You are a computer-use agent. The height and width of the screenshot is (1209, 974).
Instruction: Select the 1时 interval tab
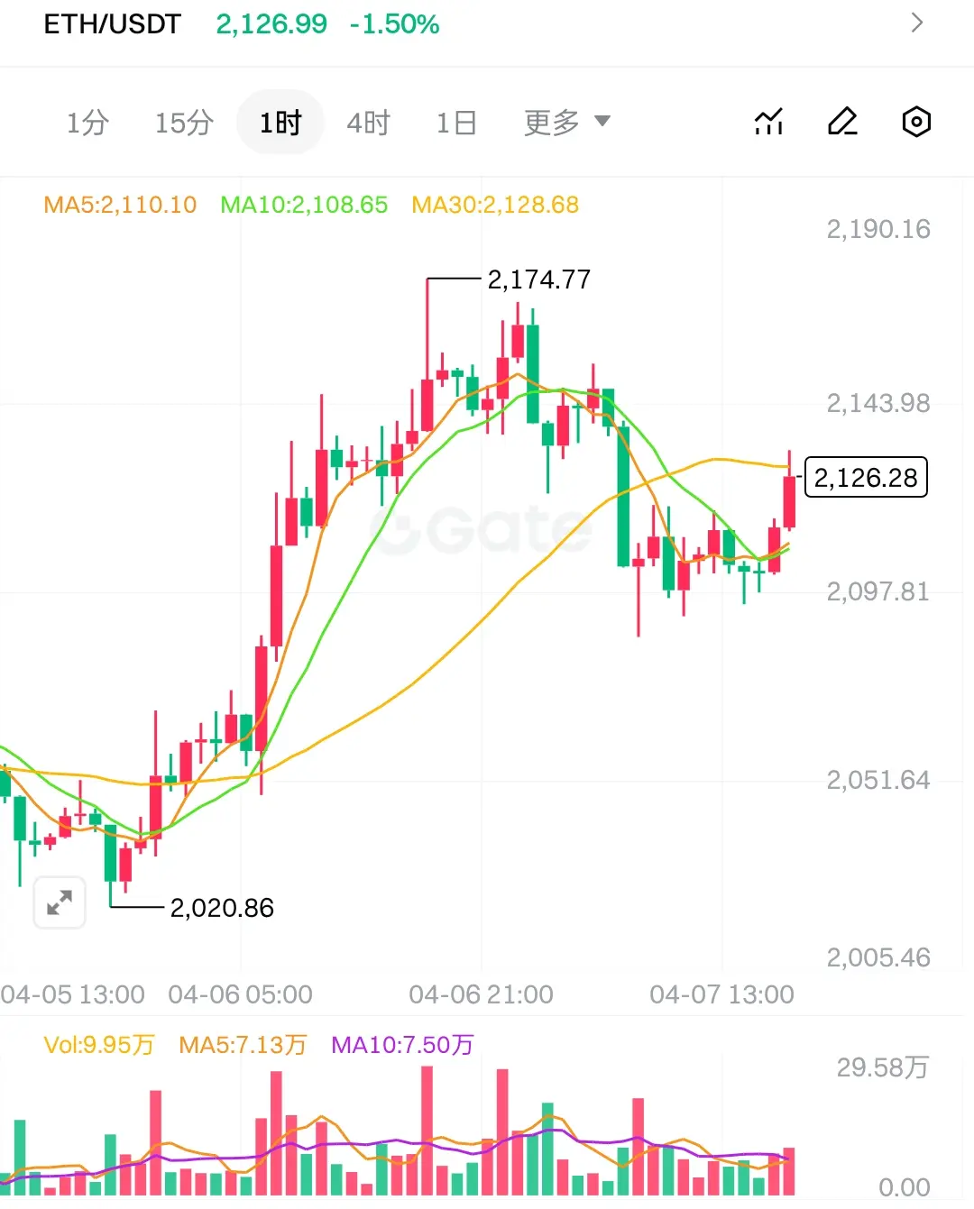[x=280, y=122]
